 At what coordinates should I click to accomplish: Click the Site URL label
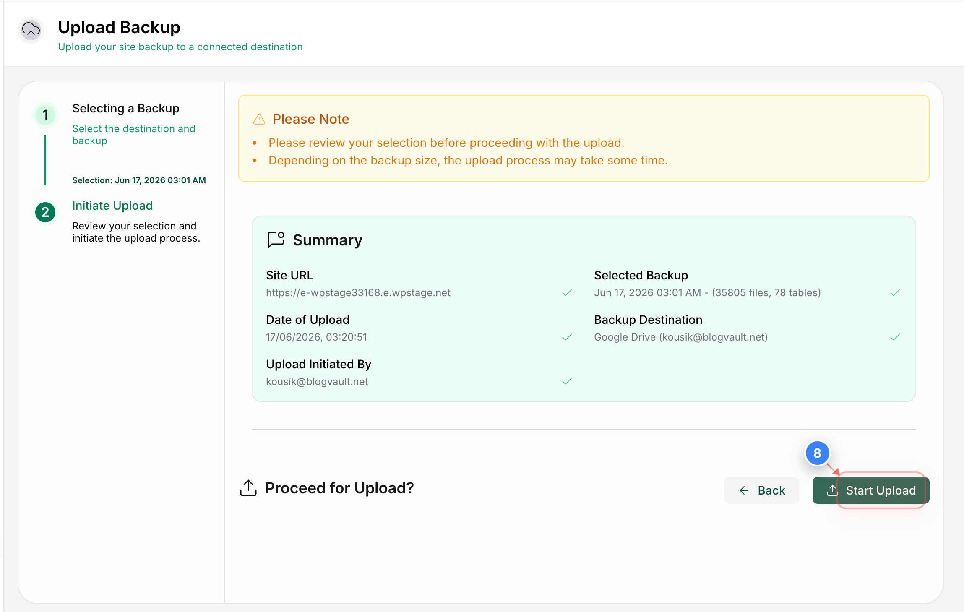pyautogui.click(x=289, y=275)
